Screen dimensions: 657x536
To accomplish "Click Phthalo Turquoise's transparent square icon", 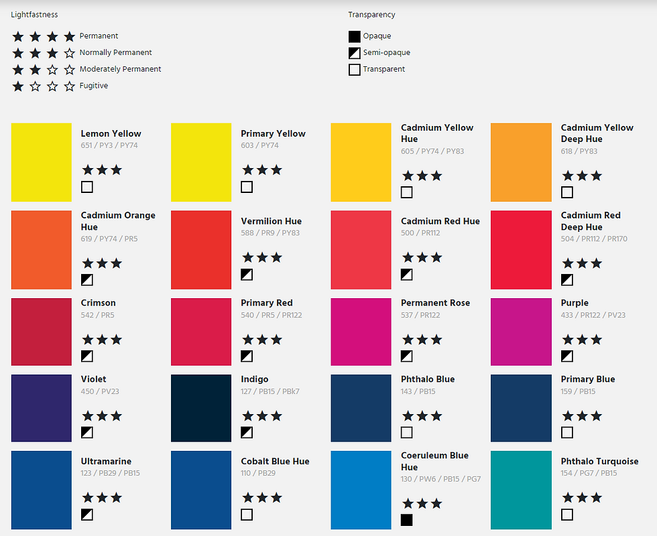I will [x=567, y=515].
